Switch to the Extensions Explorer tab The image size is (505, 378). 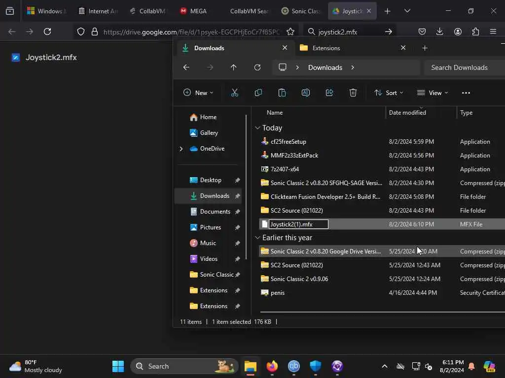(x=352, y=48)
